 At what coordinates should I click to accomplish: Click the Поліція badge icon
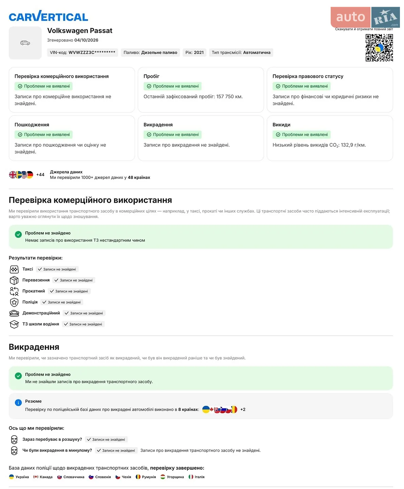tap(14, 302)
